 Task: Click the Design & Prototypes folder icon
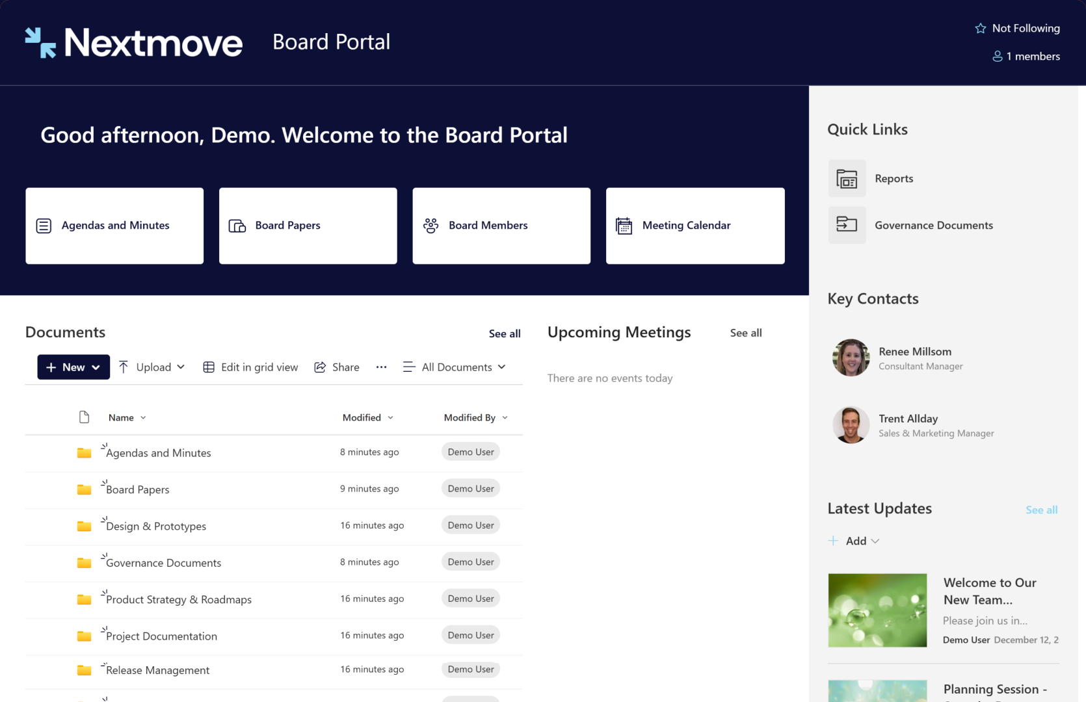click(x=84, y=526)
